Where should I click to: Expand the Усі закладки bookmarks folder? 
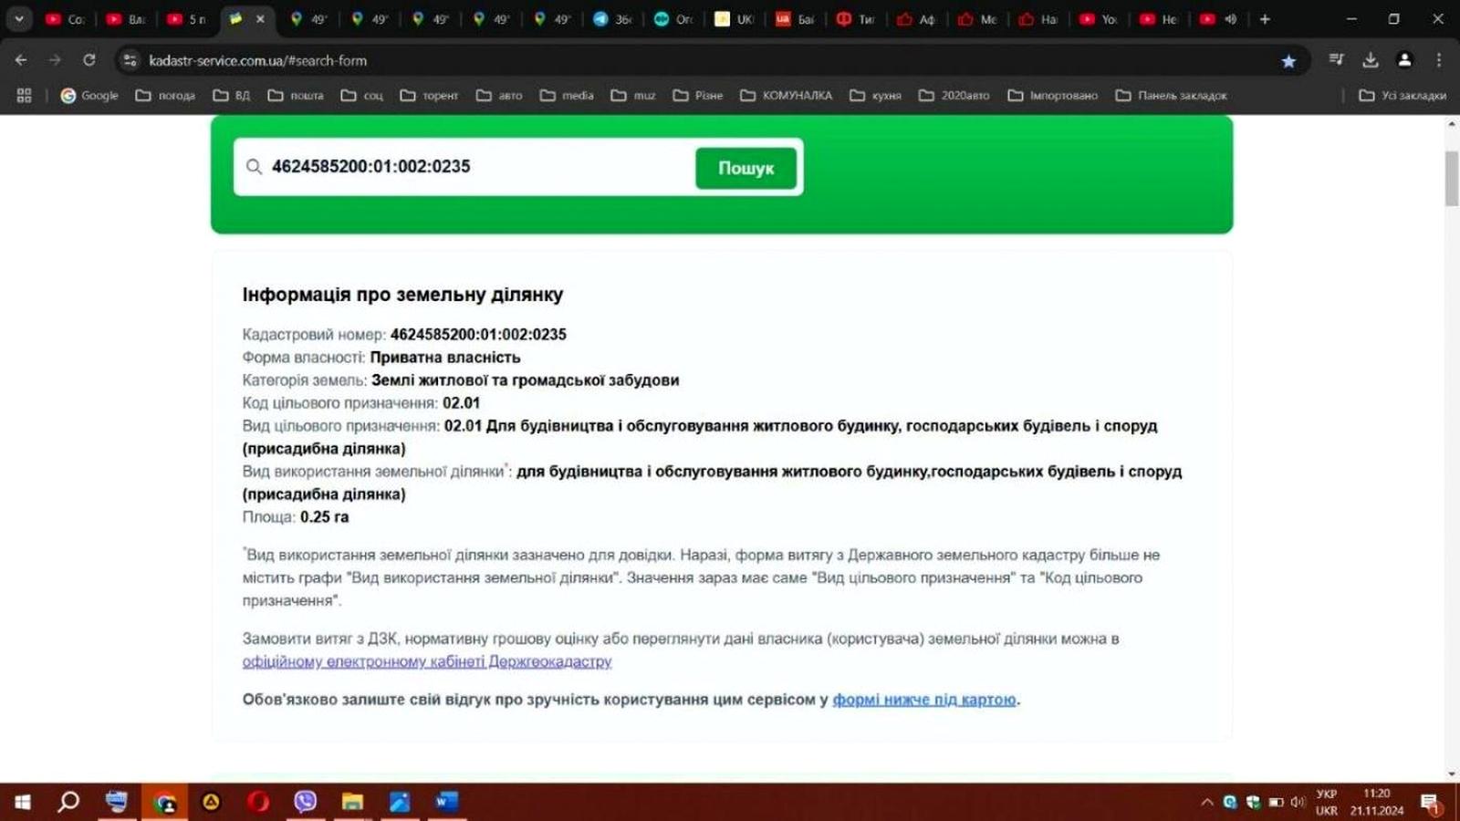[x=1403, y=95]
